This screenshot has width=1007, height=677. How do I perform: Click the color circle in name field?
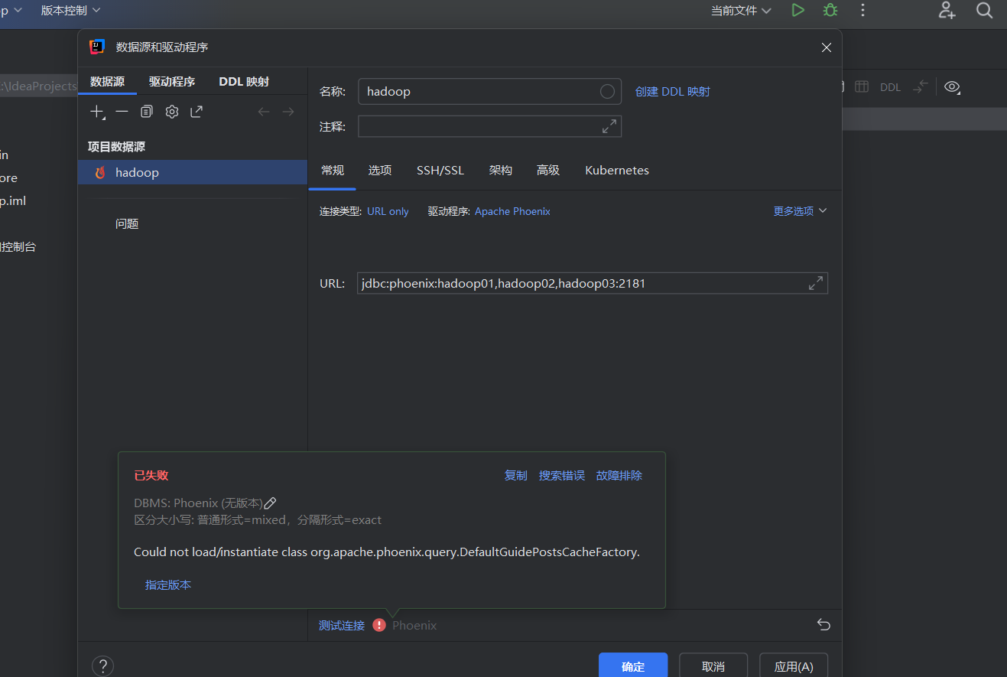coord(607,92)
